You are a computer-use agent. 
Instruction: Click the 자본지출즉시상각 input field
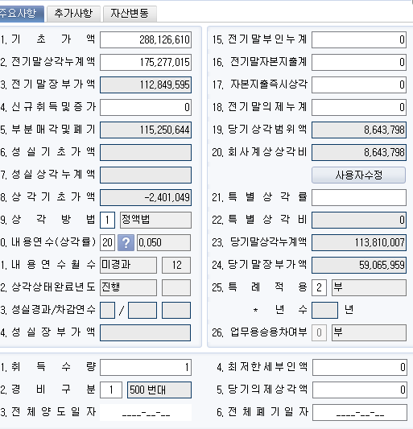pyautogui.click(x=359, y=85)
